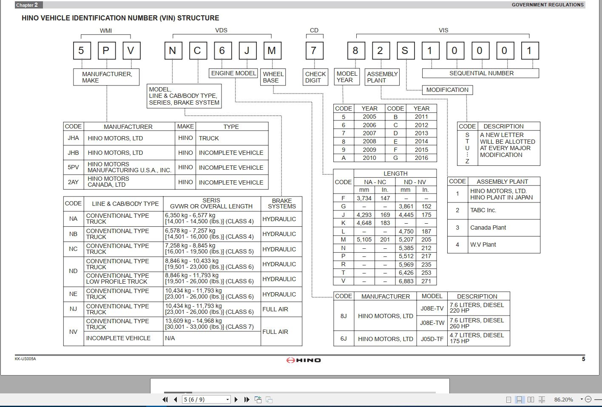Click the 'GOVERNMENT REGULATIONS' header text

click(x=548, y=5)
